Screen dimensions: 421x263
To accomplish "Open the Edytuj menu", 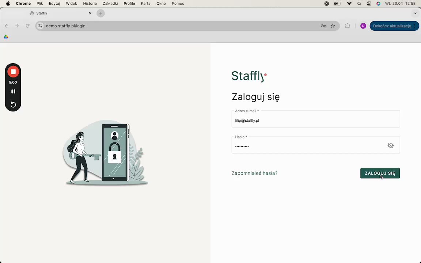I will 54,4.
